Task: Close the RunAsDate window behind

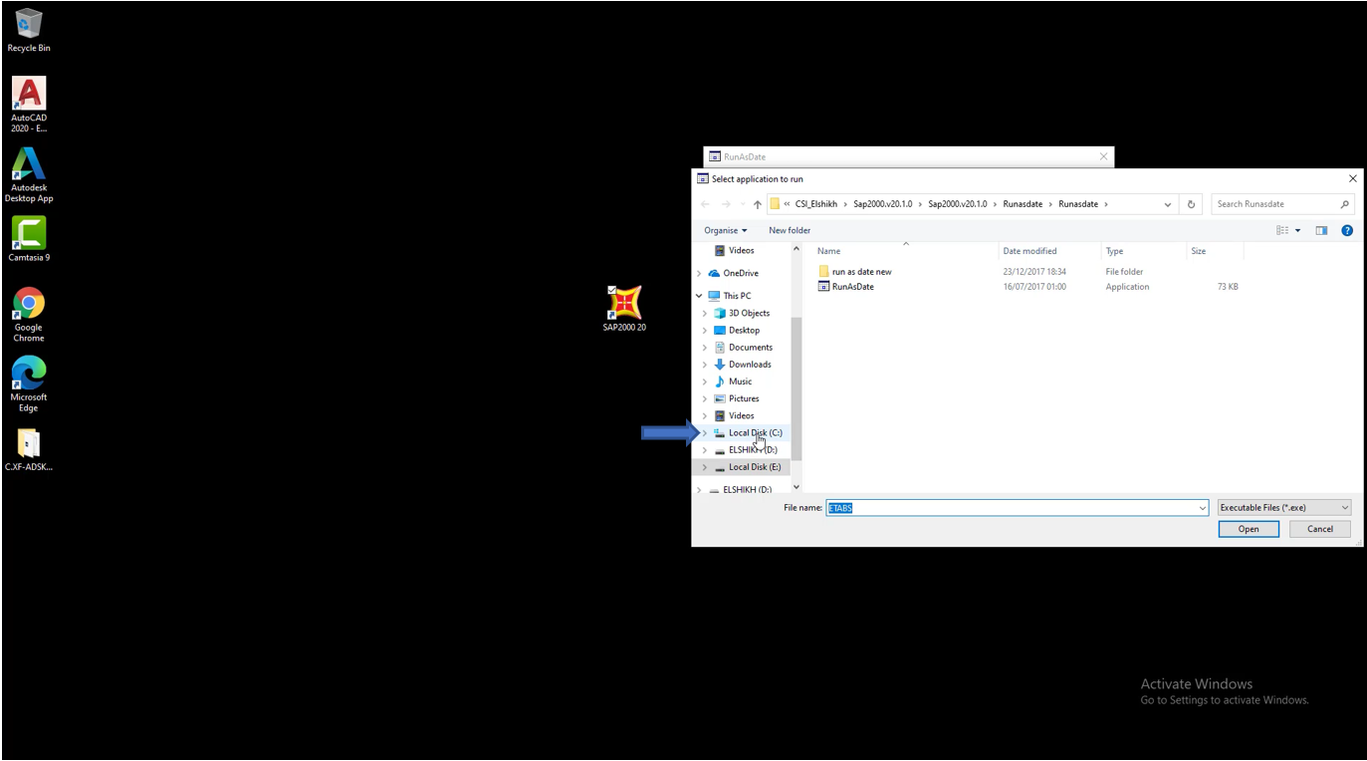Action: coord(1103,156)
